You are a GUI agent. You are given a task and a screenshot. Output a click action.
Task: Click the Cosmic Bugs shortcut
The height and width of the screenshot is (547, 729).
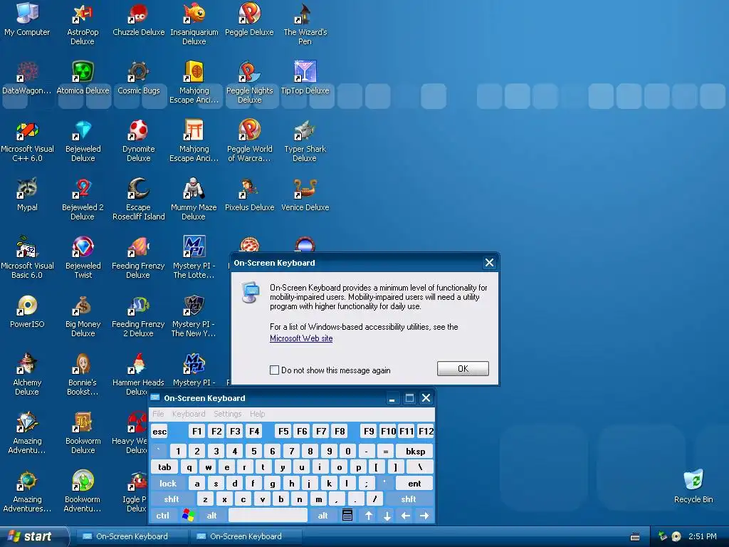139,78
